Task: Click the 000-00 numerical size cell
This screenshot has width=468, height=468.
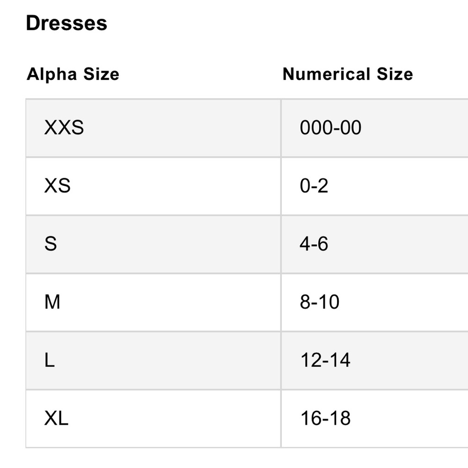Action: tap(375, 128)
